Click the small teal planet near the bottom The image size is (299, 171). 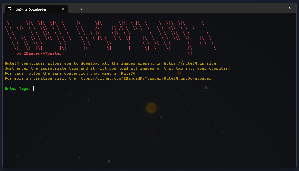tap(108, 161)
